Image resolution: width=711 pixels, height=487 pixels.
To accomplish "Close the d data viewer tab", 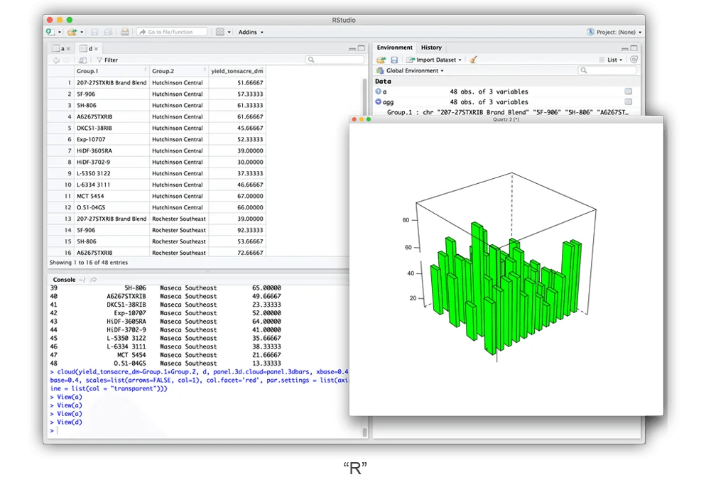I will click(96, 48).
